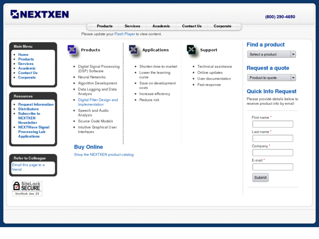Open the Distributors resource link

(28, 109)
